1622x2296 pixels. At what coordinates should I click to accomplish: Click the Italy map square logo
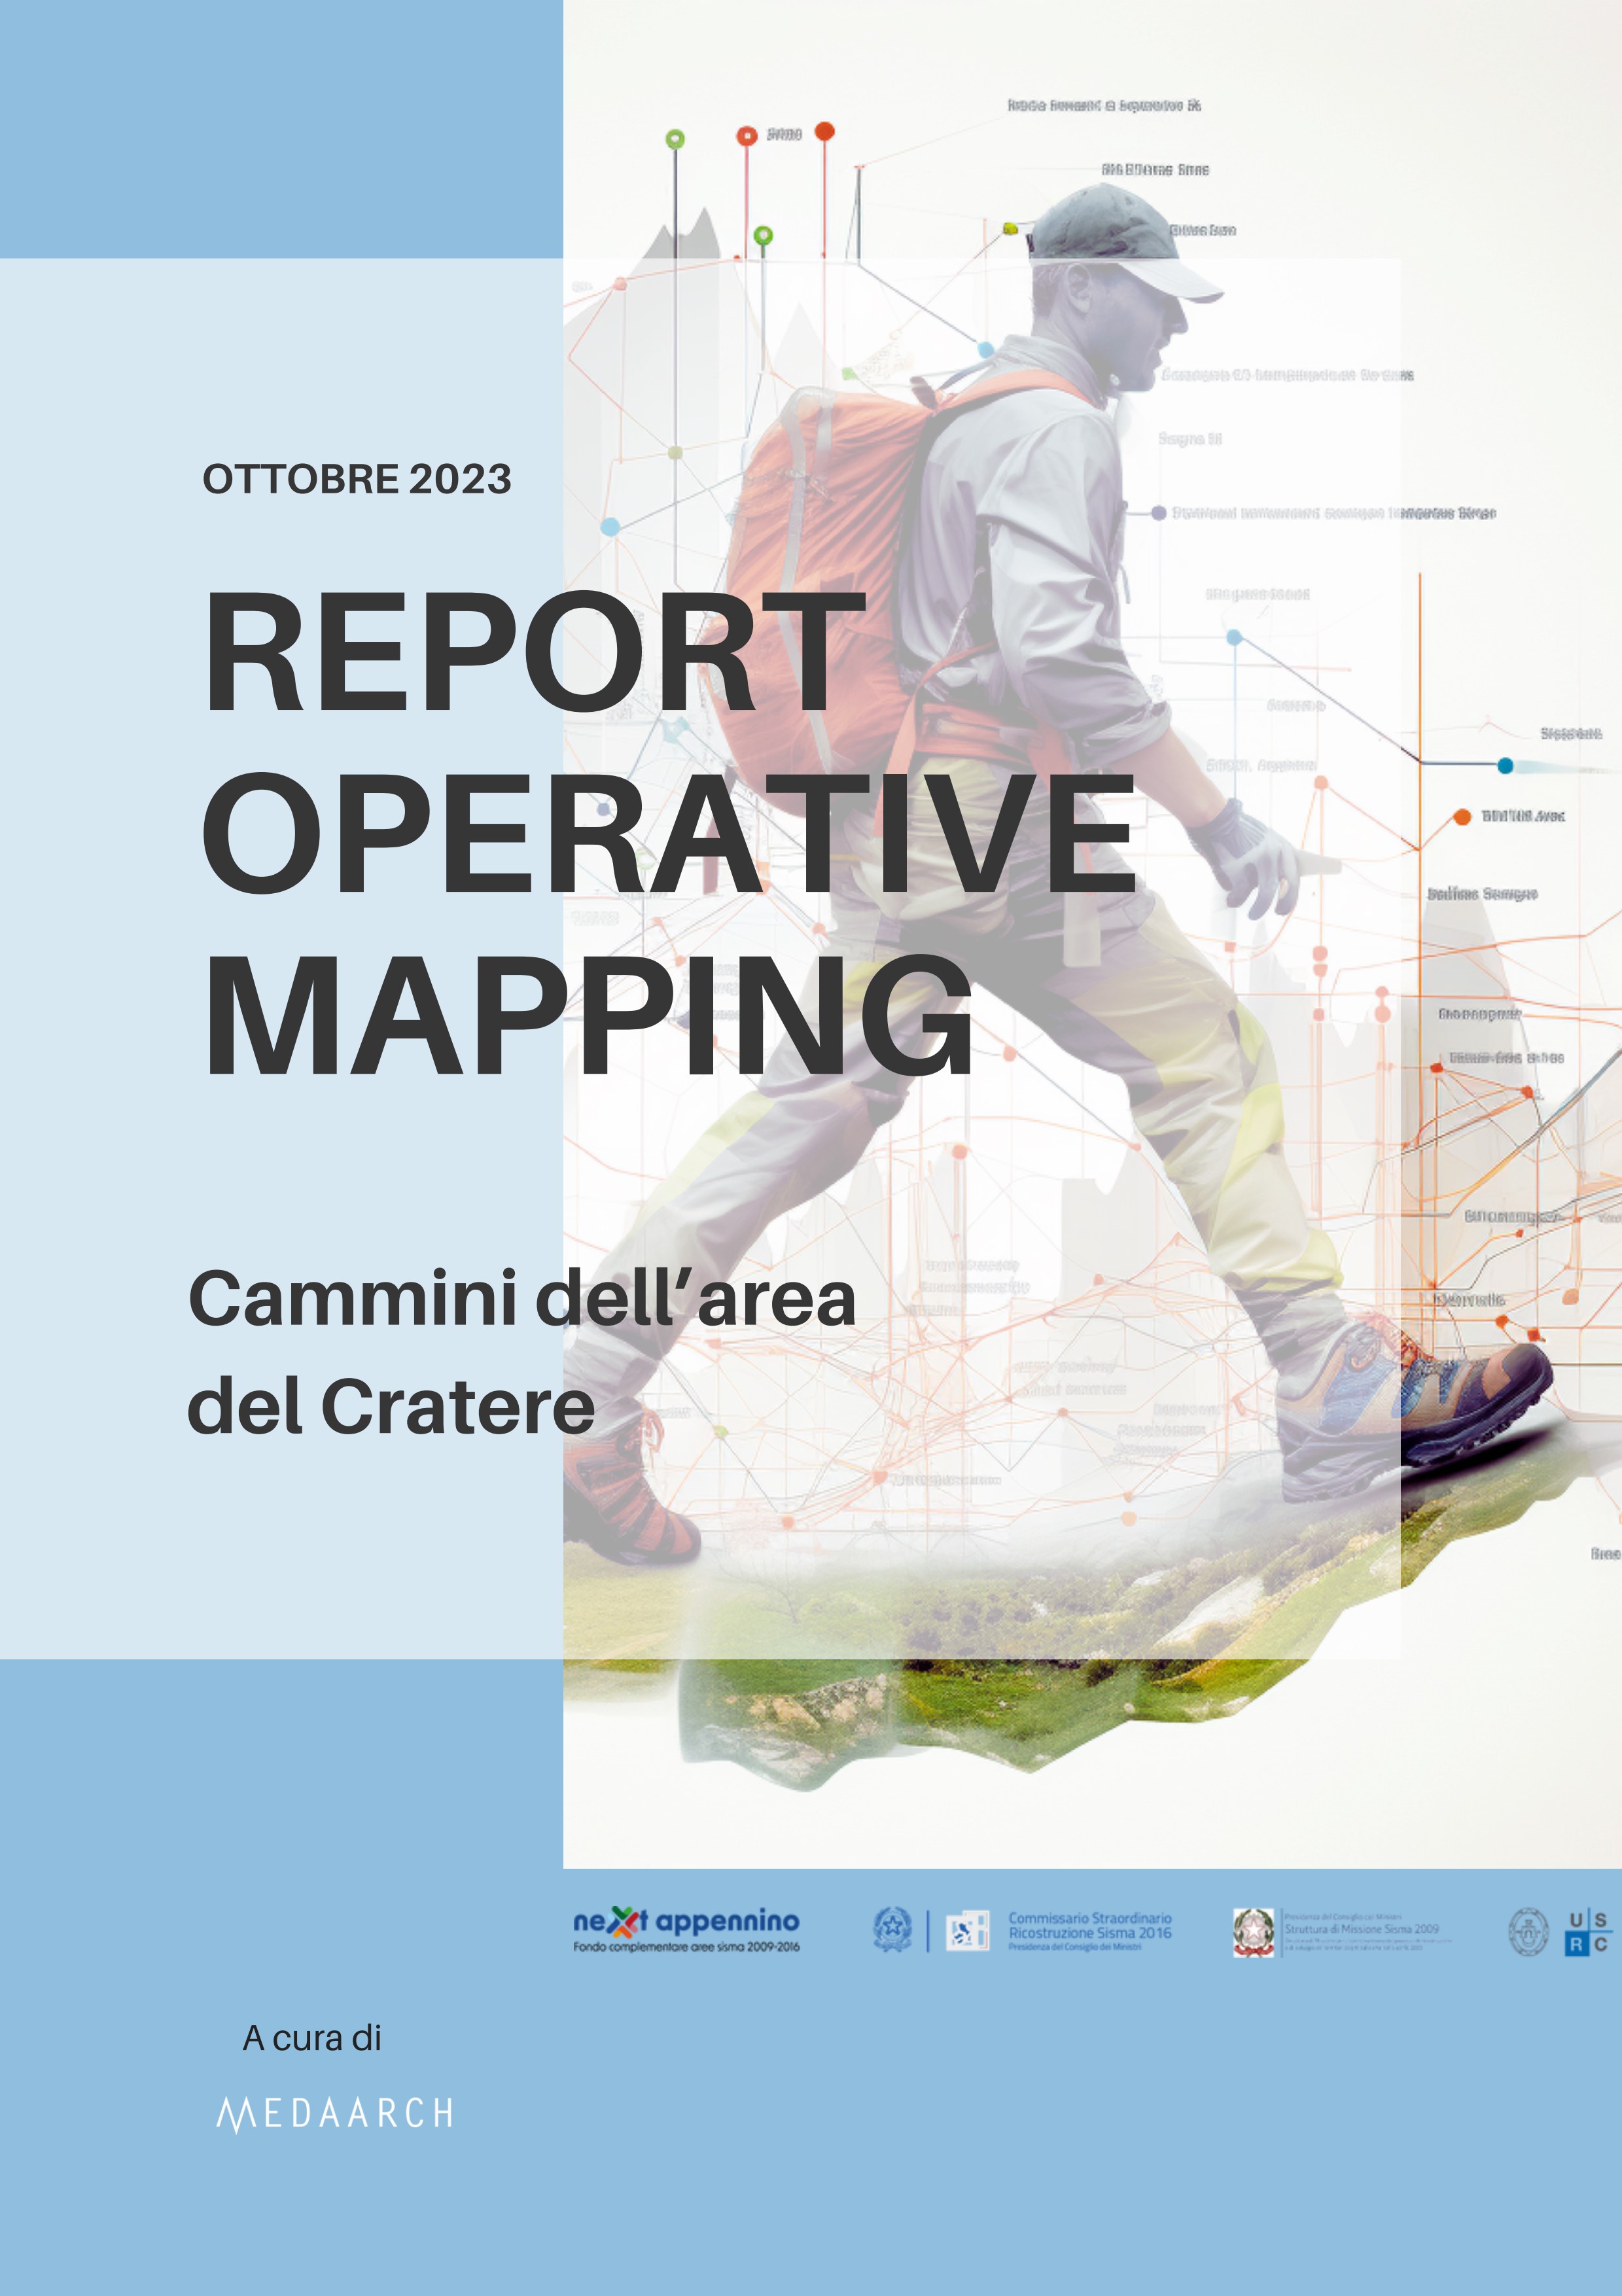coord(967,1930)
